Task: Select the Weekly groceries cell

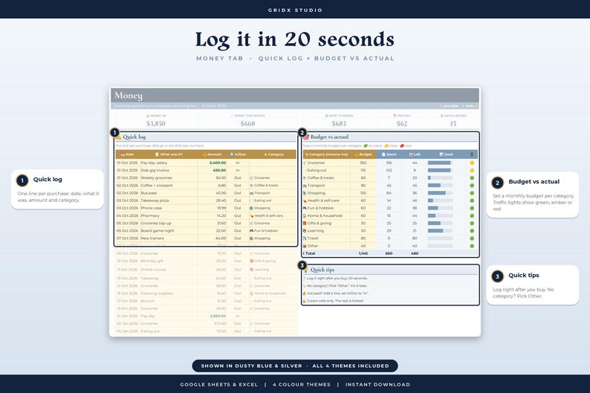Action: [x=156, y=178]
